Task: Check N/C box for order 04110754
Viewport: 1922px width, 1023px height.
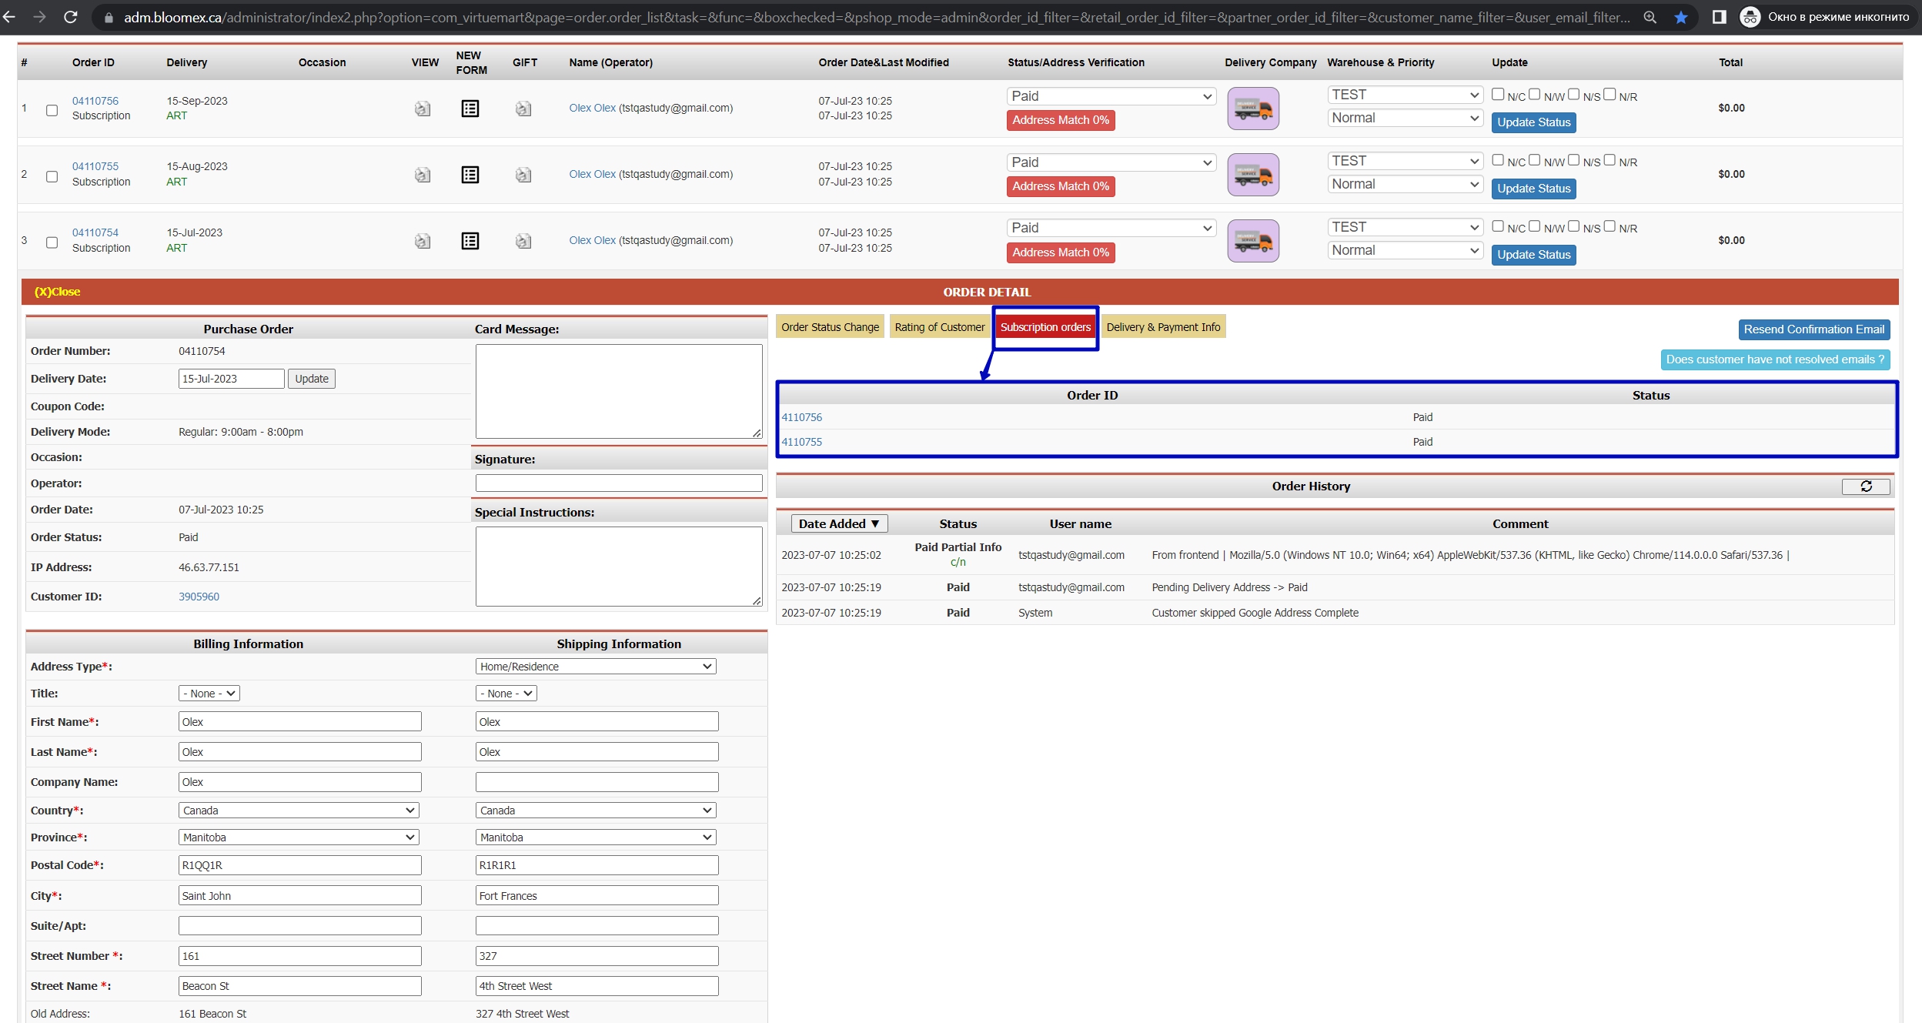Action: (1498, 226)
